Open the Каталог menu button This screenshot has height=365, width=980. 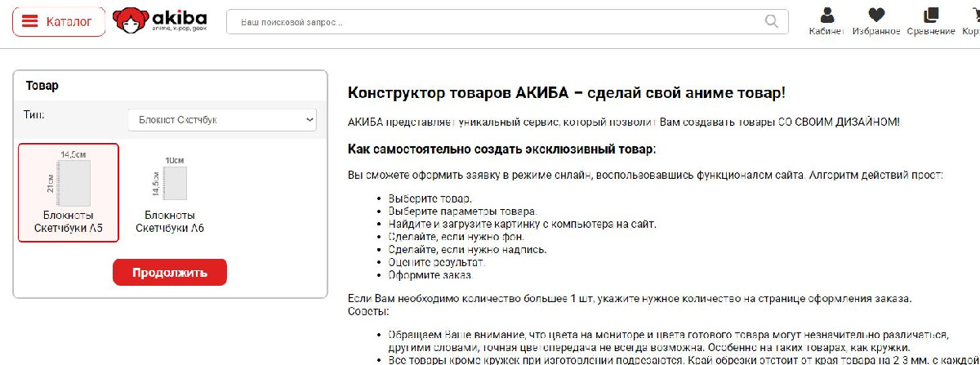pos(59,21)
